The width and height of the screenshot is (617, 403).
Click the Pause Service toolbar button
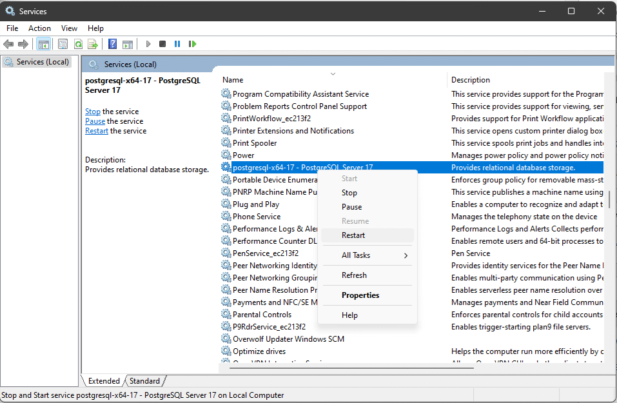tap(177, 44)
